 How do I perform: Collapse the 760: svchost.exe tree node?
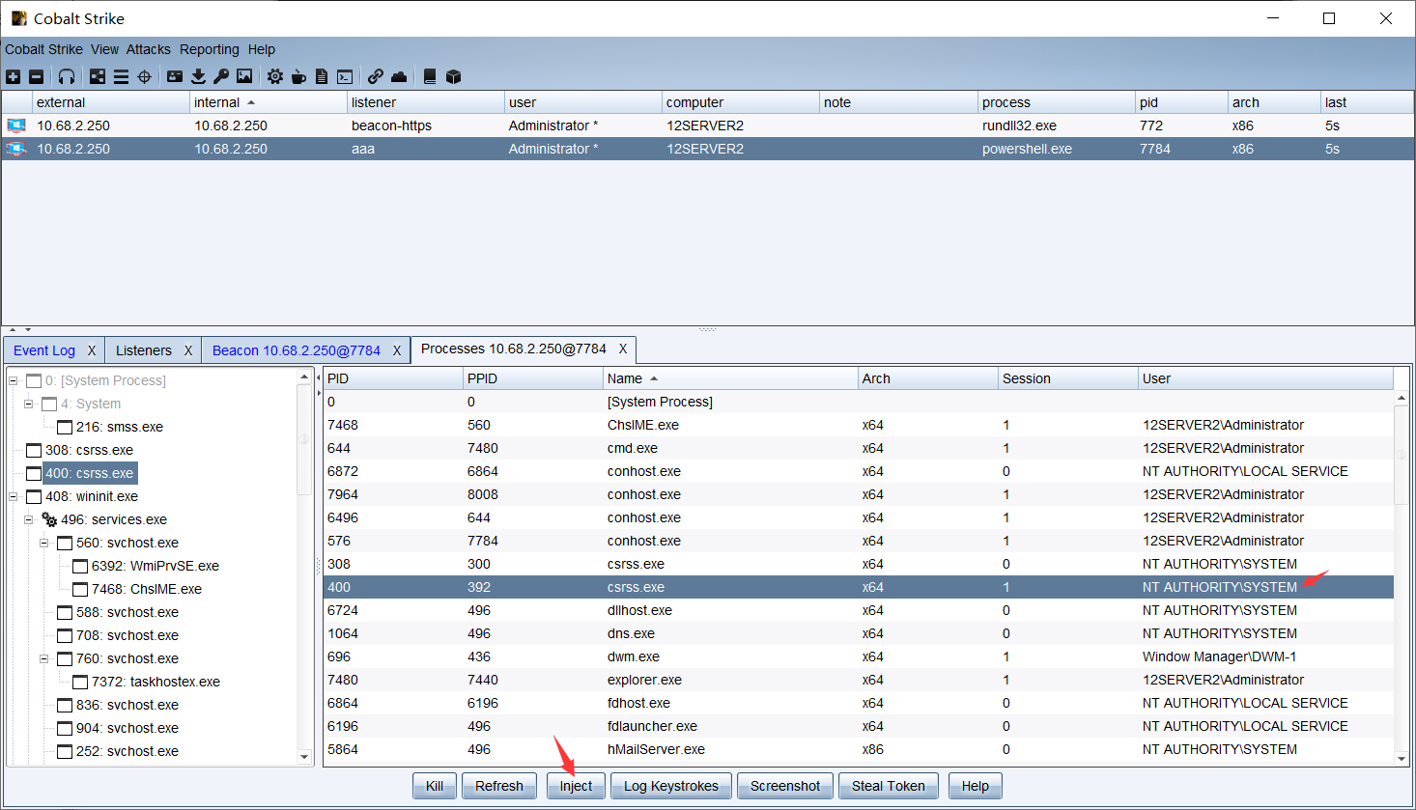[x=44, y=658]
